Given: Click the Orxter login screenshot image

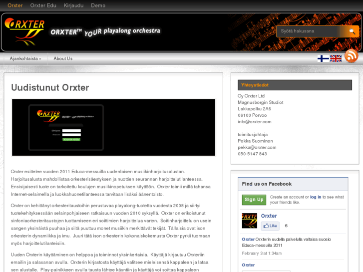Looking at the screenshot, I should tap(113, 127).
